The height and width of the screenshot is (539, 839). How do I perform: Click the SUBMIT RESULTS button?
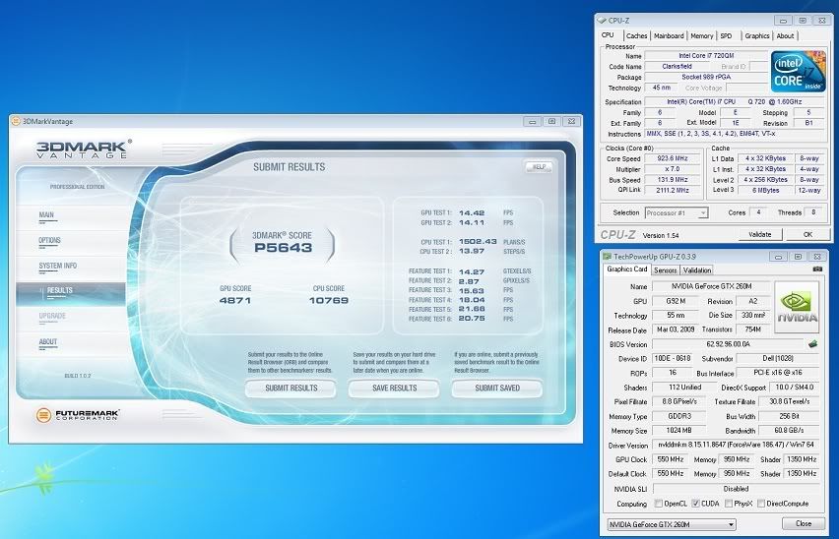click(x=291, y=388)
